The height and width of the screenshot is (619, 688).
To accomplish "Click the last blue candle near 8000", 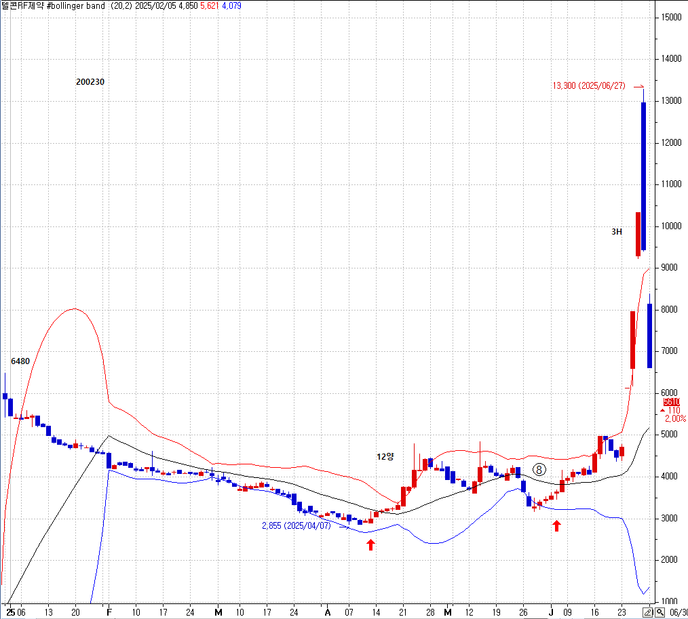I will [649, 336].
